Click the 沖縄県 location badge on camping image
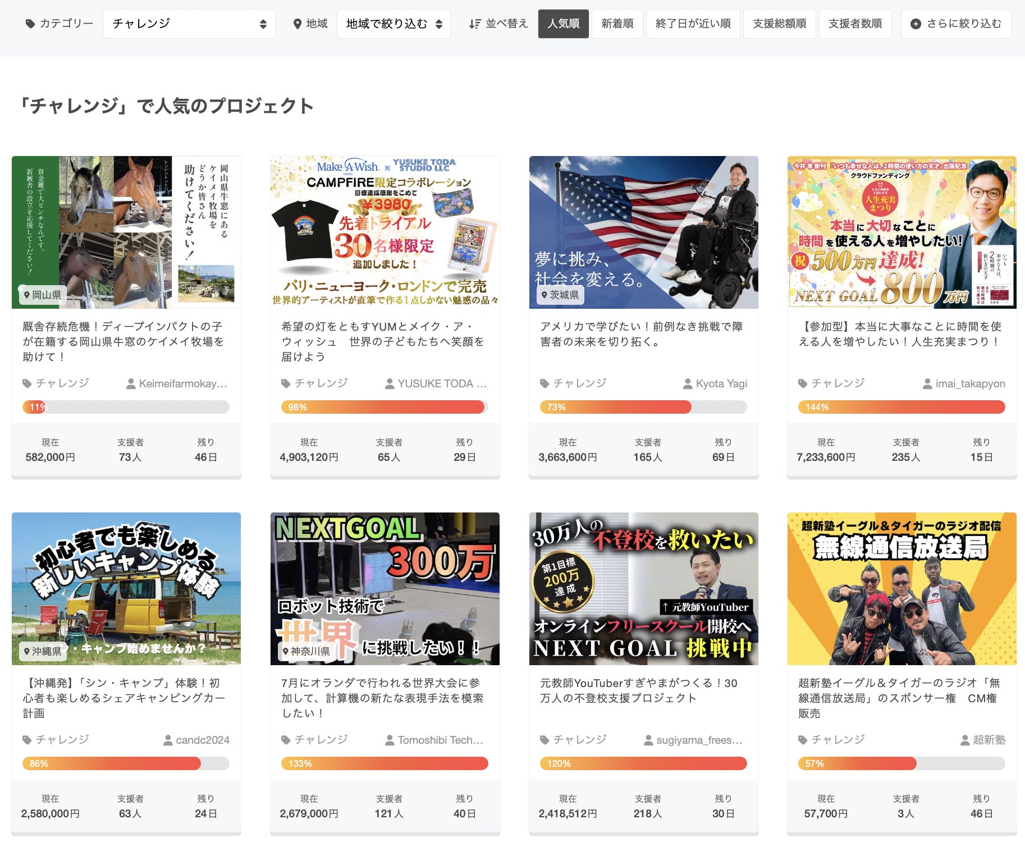The width and height of the screenshot is (1025, 842). pos(42,651)
